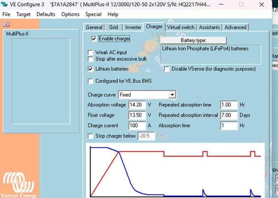Click the charge curve graph
Screen dimensions: 278x198
click(x=175, y=170)
